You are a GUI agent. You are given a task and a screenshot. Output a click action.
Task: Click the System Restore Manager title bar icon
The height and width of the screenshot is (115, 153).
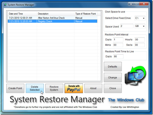click(5, 5)
